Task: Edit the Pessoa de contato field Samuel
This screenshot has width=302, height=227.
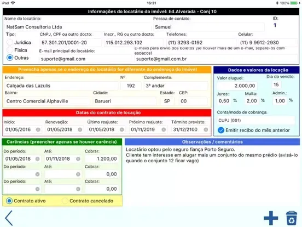Action: tap(209, 27)
